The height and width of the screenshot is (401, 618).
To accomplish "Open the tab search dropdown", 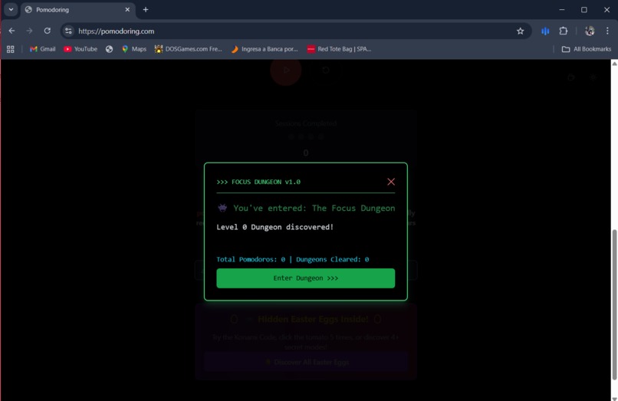I will coord(11,9).
